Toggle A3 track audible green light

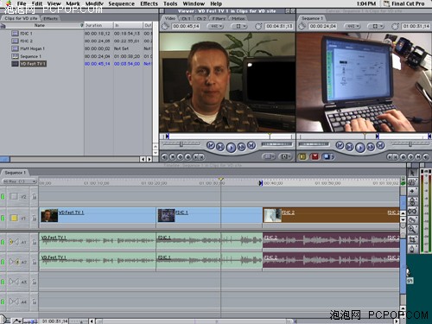tap(3, 282)
